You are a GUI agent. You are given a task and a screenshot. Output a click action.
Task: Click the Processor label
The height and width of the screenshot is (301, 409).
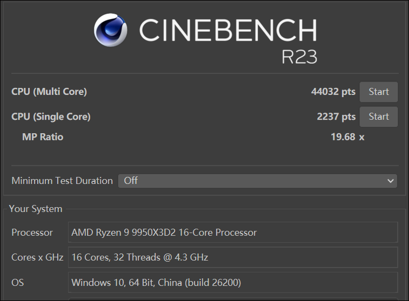pyautogui.click(x=32, y=232)
